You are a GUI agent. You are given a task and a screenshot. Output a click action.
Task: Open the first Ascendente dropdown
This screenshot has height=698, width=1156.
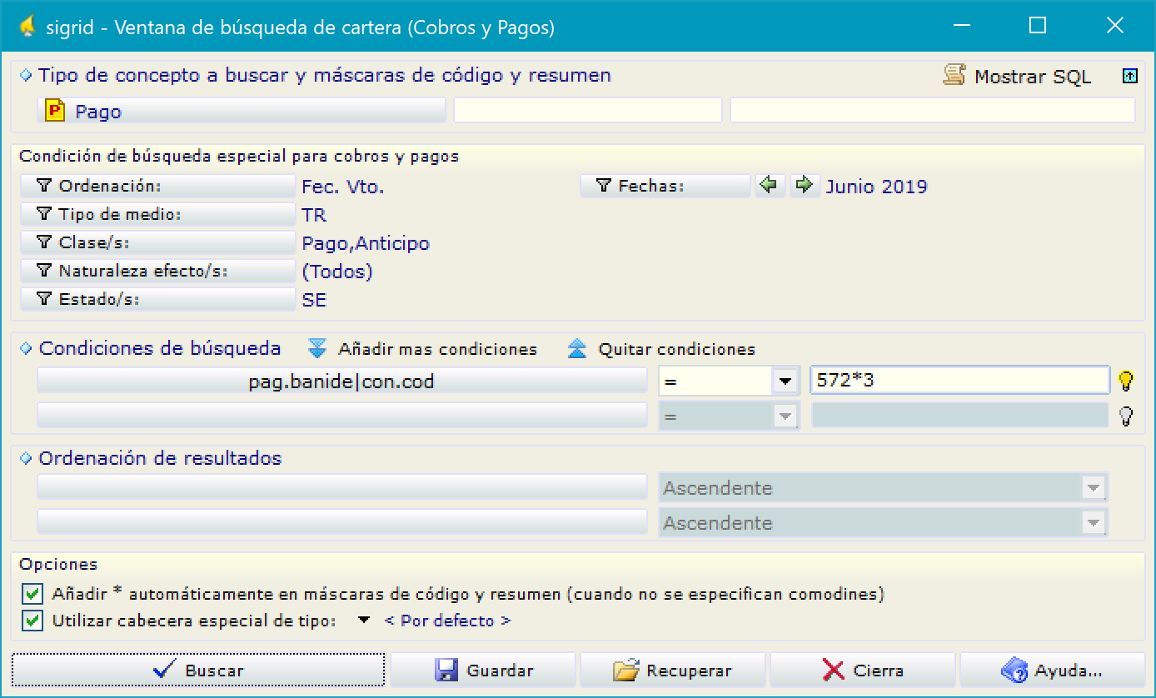pos(1094,488)
